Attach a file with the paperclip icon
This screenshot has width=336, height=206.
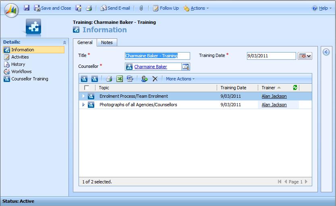pos(141,8)
